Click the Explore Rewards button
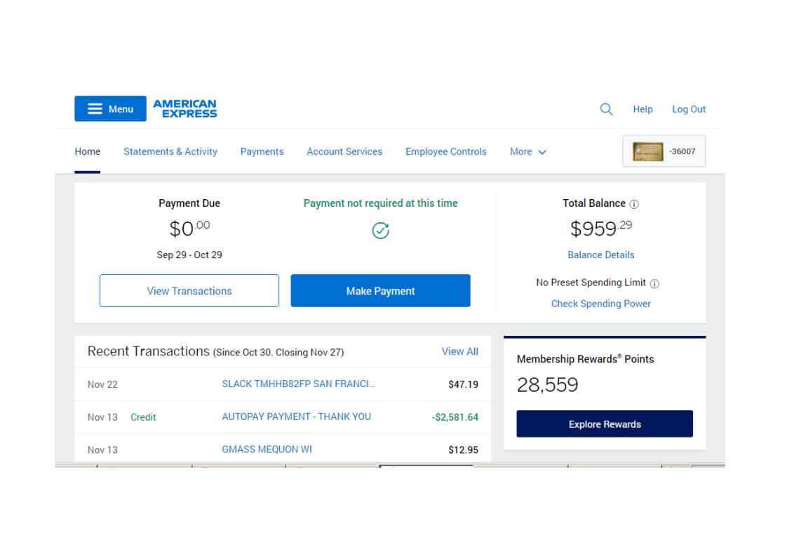This screenshot has width=787, height=556. (x=605, y=424)
